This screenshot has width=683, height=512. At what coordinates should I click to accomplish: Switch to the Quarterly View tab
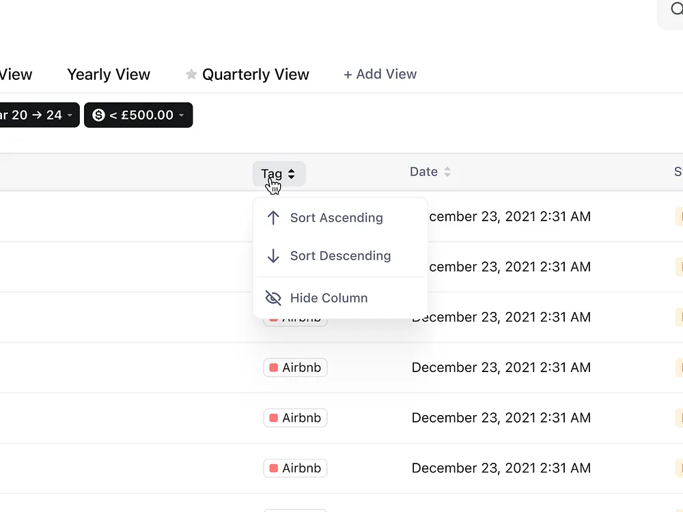coord(255,74)
